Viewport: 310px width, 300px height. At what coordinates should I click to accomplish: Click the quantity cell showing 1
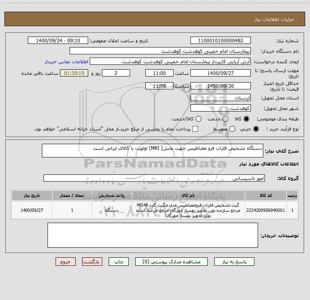(x=72, y=210)
